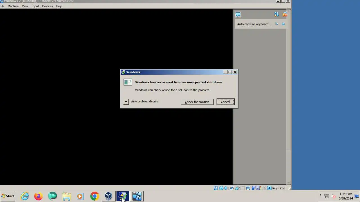Open Google Chrome from the taskbar
Viewport: 360px width, 202px height.
point(94,196)
